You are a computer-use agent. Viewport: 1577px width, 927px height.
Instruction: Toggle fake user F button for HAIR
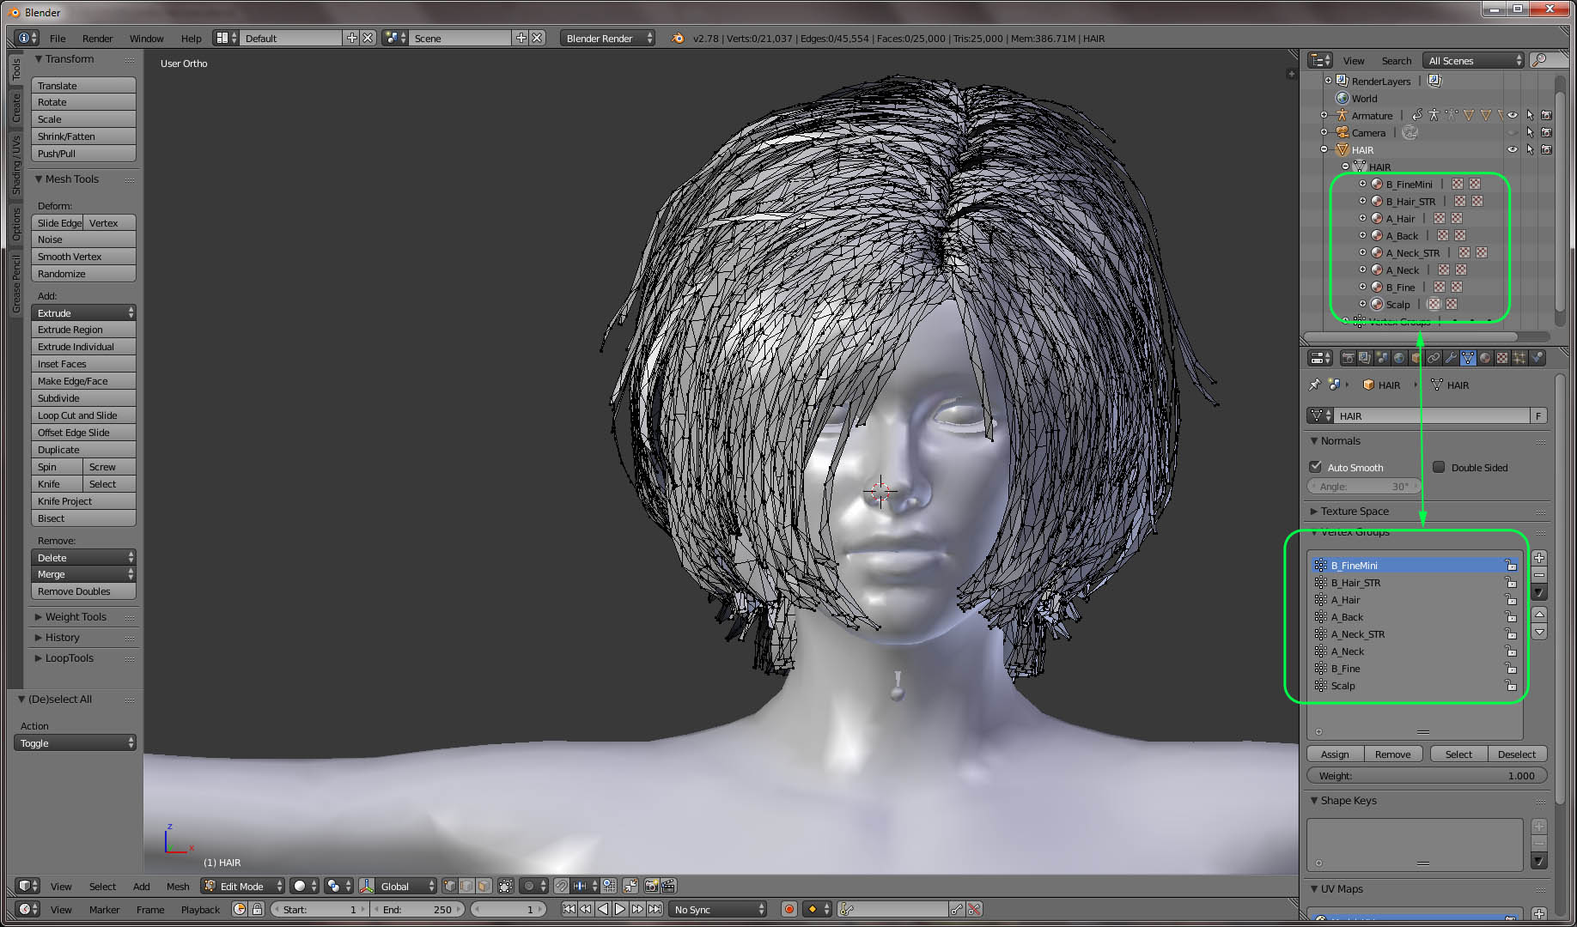point(1538,415)
